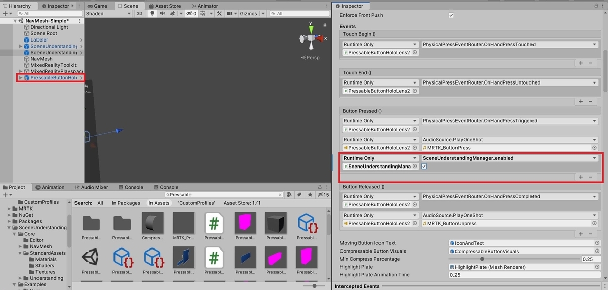Image resolution: width=608 pixels, height=290 pixels.
Task: Toggle scene effects (skybox, fog) icon
Action: pos(172,14)
